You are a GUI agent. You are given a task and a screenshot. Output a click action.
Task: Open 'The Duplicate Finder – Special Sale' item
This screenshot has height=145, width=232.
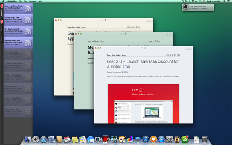pos(18,31)
